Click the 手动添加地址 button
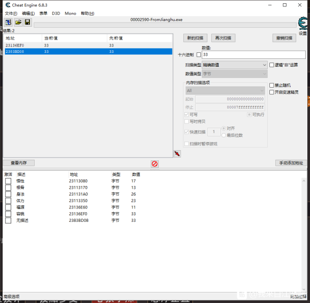Screen dimensions: 310x303 291,163
